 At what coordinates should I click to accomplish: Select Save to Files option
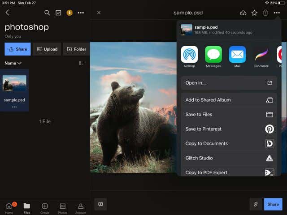pyautogui.click(x=229, y=115)
